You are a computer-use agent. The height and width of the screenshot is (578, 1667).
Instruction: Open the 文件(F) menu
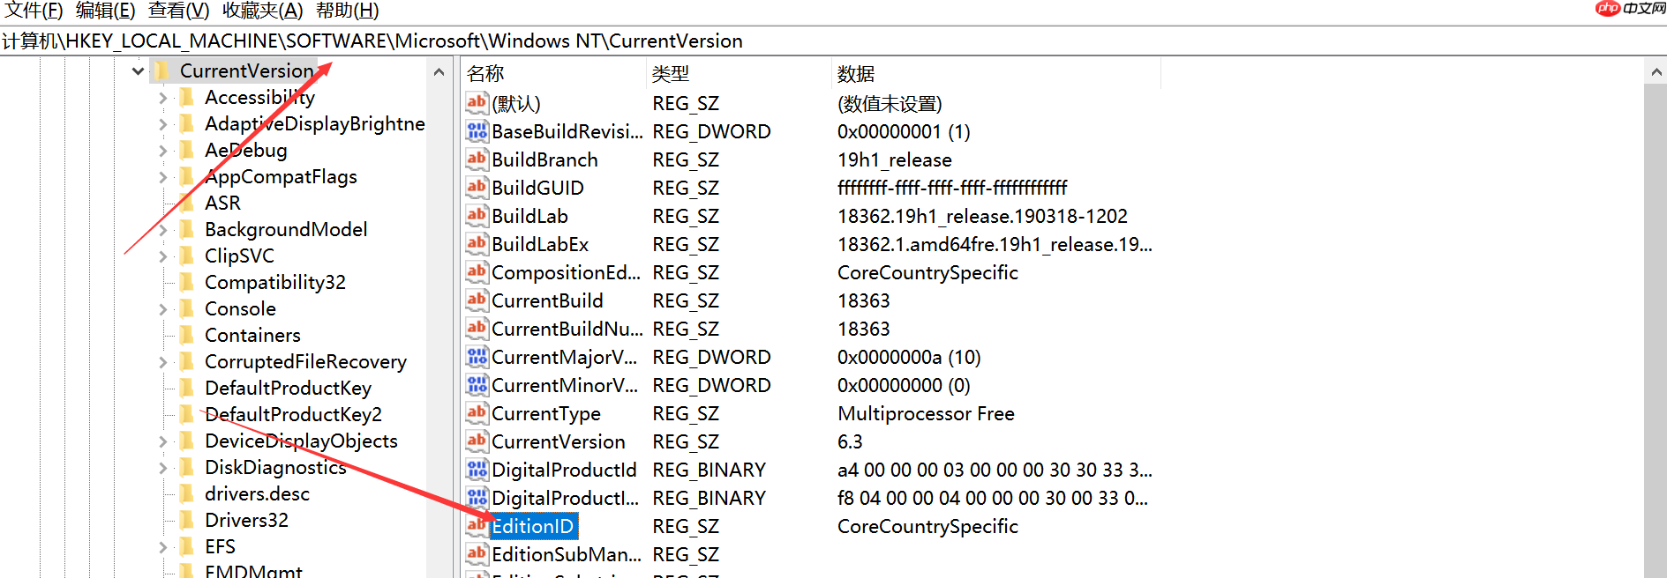[x=34, y=11]
